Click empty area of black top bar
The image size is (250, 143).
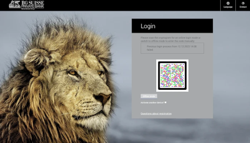point(125,5)
